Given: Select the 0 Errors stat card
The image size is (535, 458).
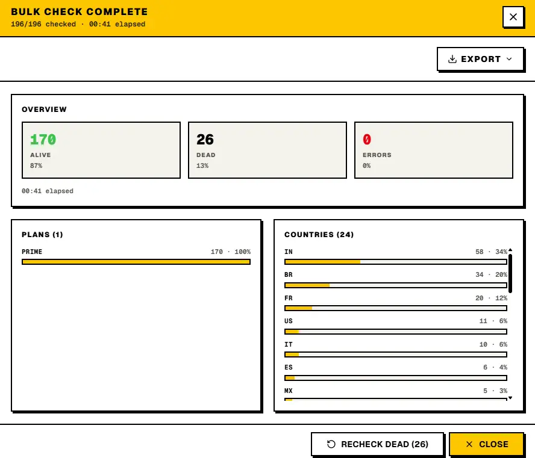Looking at the screenshot, I should pyautogui.click(x=434, y=150).
